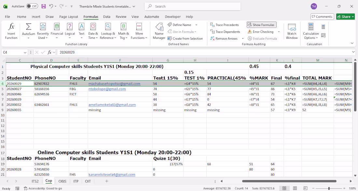Screen dimensions: 358x191
Task: Click the Search box in title bar
Action: [x=192, y=7]
